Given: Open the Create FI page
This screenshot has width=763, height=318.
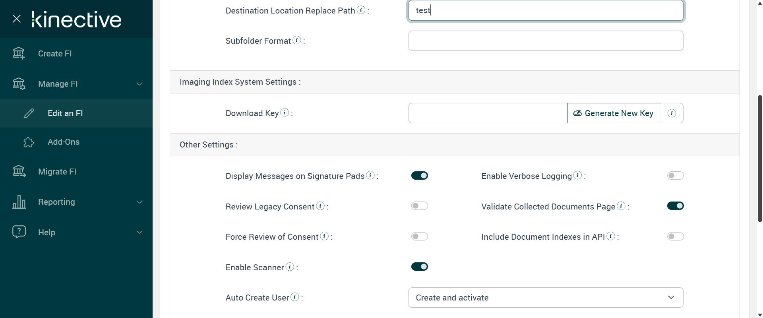Looking at the screenshot, I should tap(55, 54).
